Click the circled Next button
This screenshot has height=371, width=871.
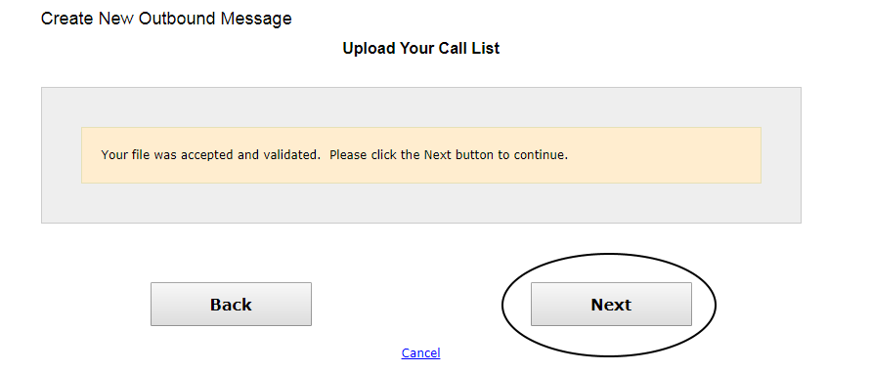click(x=611, y=304)
